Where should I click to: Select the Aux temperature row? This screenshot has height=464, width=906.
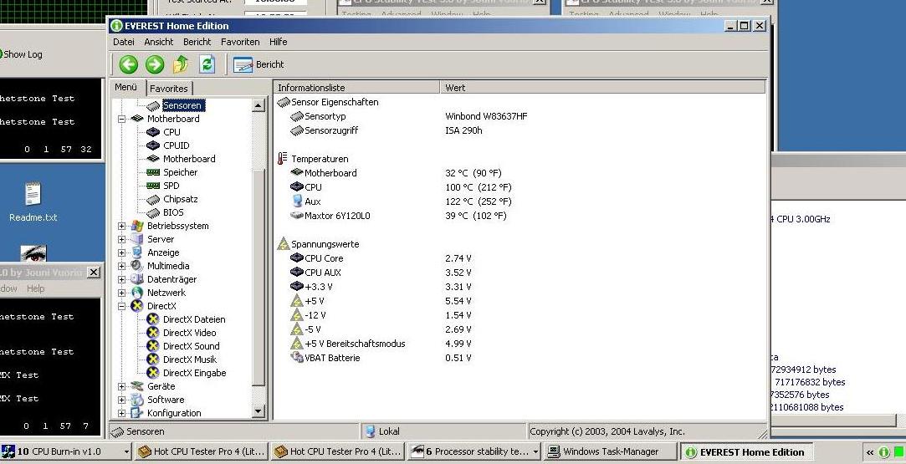pyautogui.click(x=313, y=201)
